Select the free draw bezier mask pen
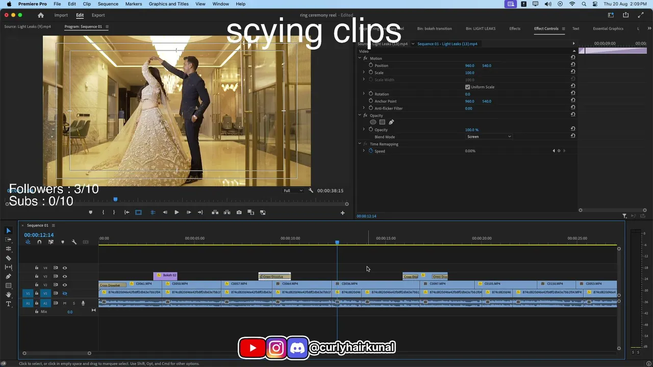 click(x=391, y=122)
